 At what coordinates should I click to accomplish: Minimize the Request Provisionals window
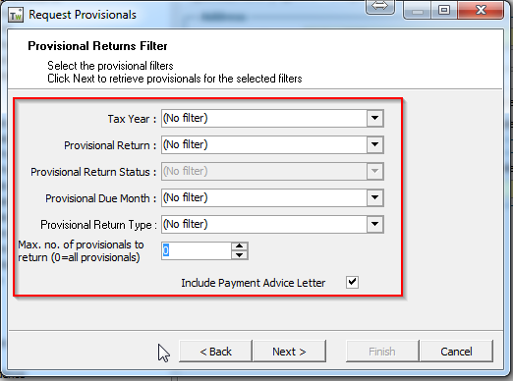coord(418,11)
